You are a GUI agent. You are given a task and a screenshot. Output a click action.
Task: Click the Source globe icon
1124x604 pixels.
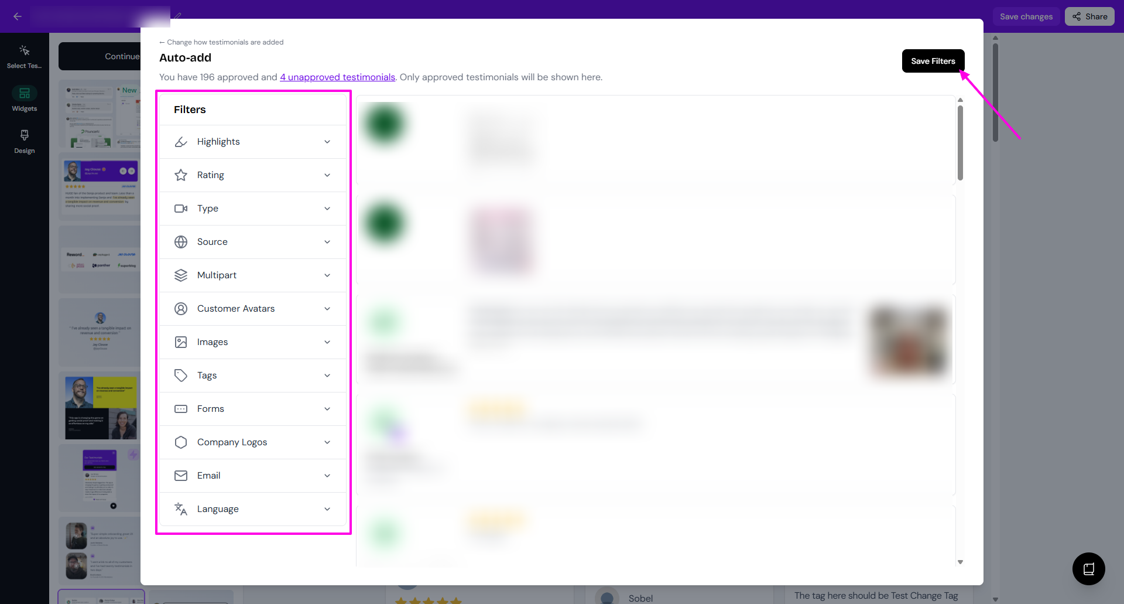[x=181, y=242]
